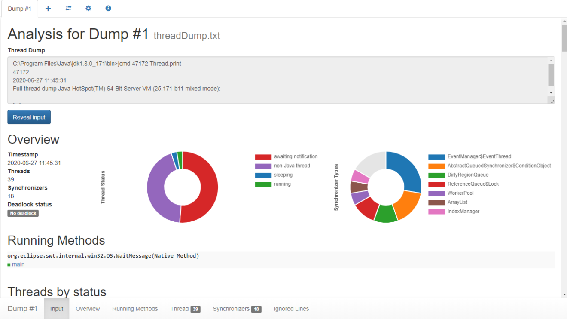This screenshot has height=319, width=567.
Task: Click the threadDump.txt file name text
Action: 187,36
